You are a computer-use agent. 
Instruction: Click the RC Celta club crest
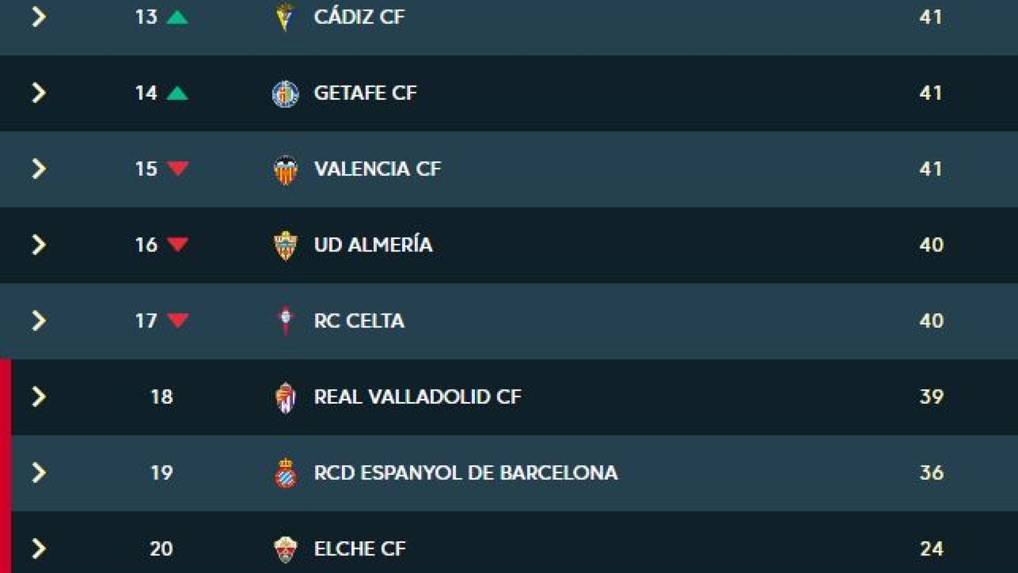pos(285,321)
